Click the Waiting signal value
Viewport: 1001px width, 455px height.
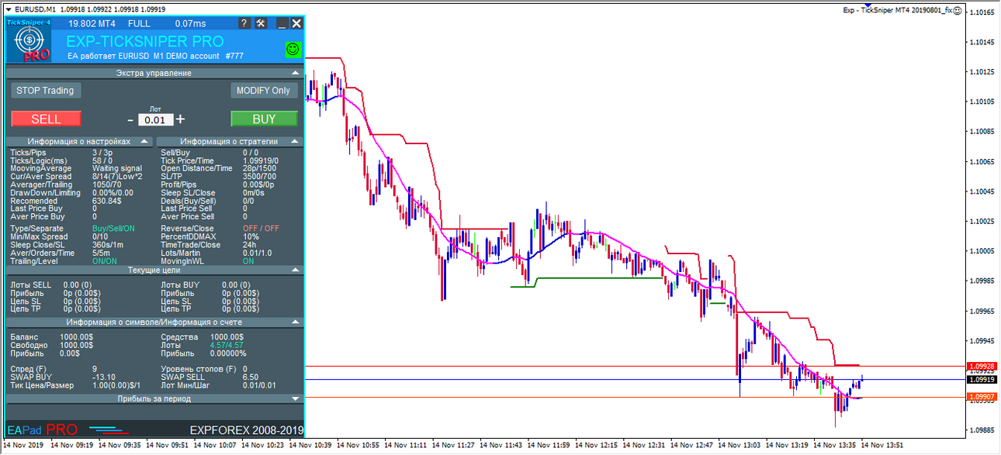[x=117, y=168]
